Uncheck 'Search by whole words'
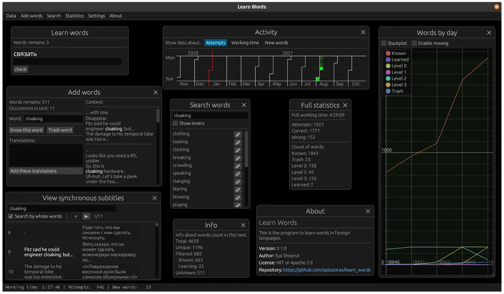Image resolution: width=504 pixels, height=294 pixels. tap(11, 216)
